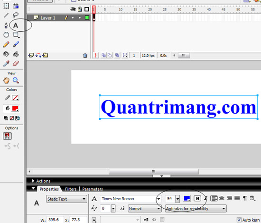Select the Text tool
The height and width of the screenshot is (223, 261).
(x=16, y=25)
